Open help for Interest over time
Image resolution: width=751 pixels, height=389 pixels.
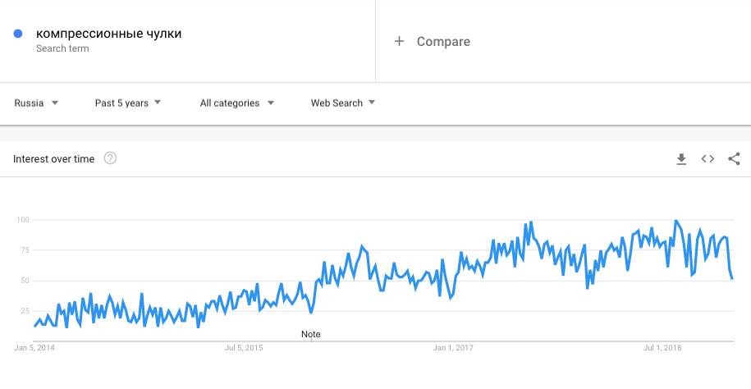pyautogui.click(x=110, y=158)
